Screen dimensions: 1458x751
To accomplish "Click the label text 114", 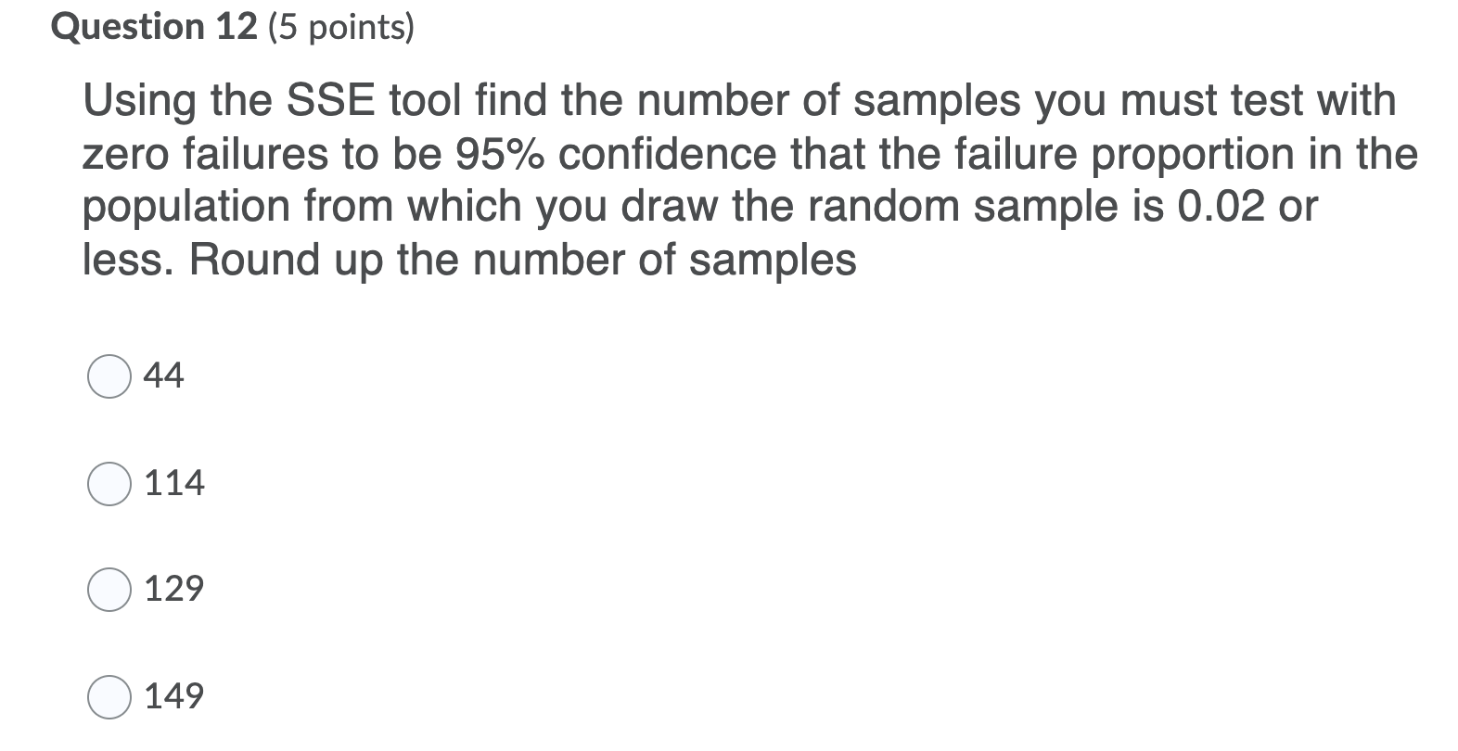I will pos(174,482).
